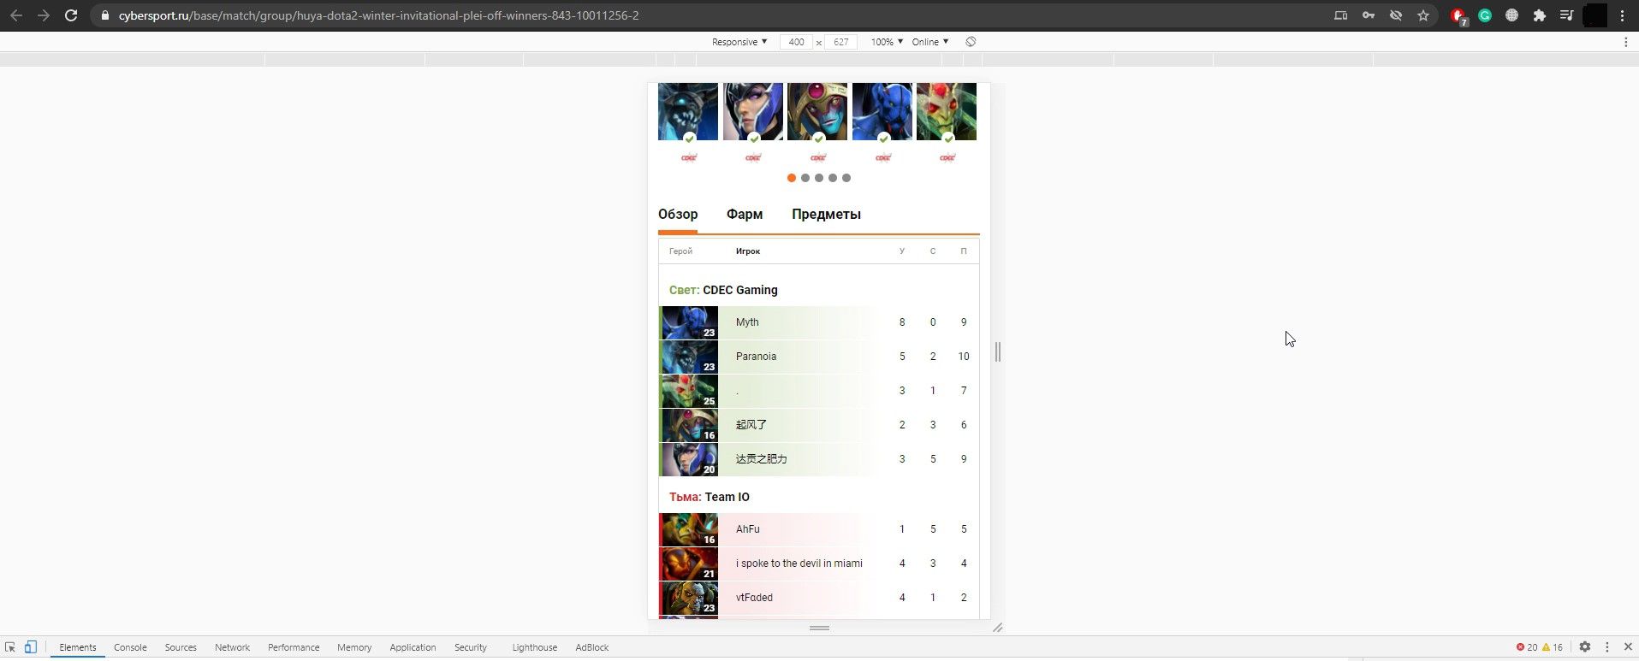Click the bottom viewport resize handle
The image size is (1639, 661).
(819, 628)
